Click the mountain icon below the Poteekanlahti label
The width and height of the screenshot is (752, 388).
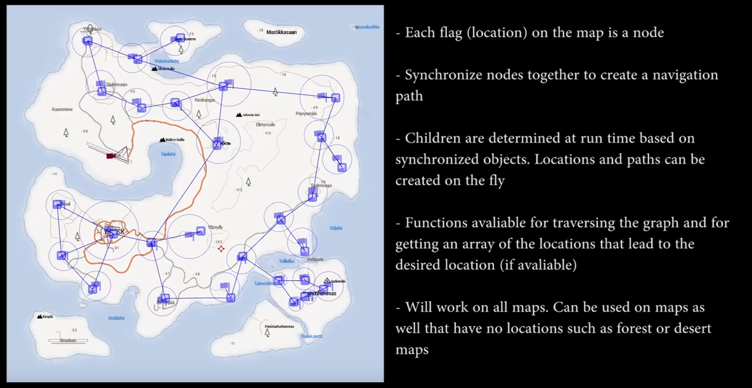point(155,68)
